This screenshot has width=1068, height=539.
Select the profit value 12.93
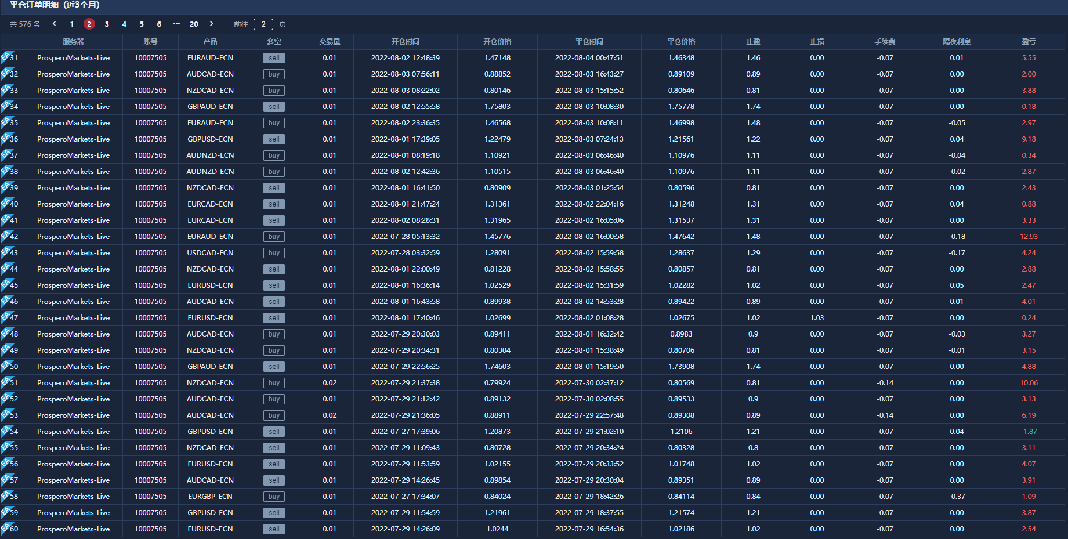[1029, 237]
